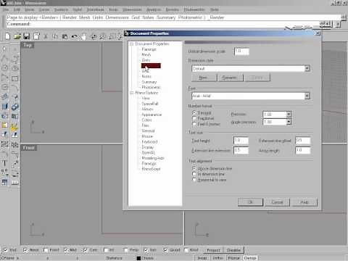Viewport: 348px width, 261px height.
Task: Click the New file icon in toolbar
Action: [7, 36]
